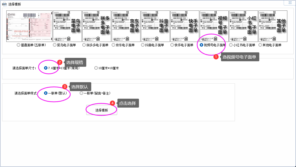
Task: Choose 一联单(默认) waybill style
Action: pos(46,93)
